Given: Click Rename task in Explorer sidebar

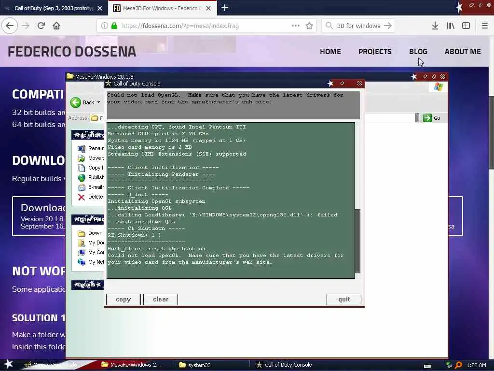Looking at the screenshot, I should [90, 148].
